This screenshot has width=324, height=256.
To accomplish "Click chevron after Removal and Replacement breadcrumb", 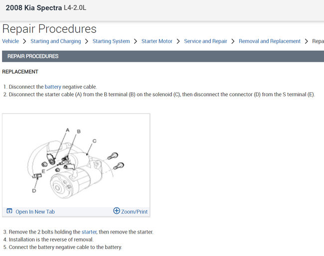I will click(306, 41).
